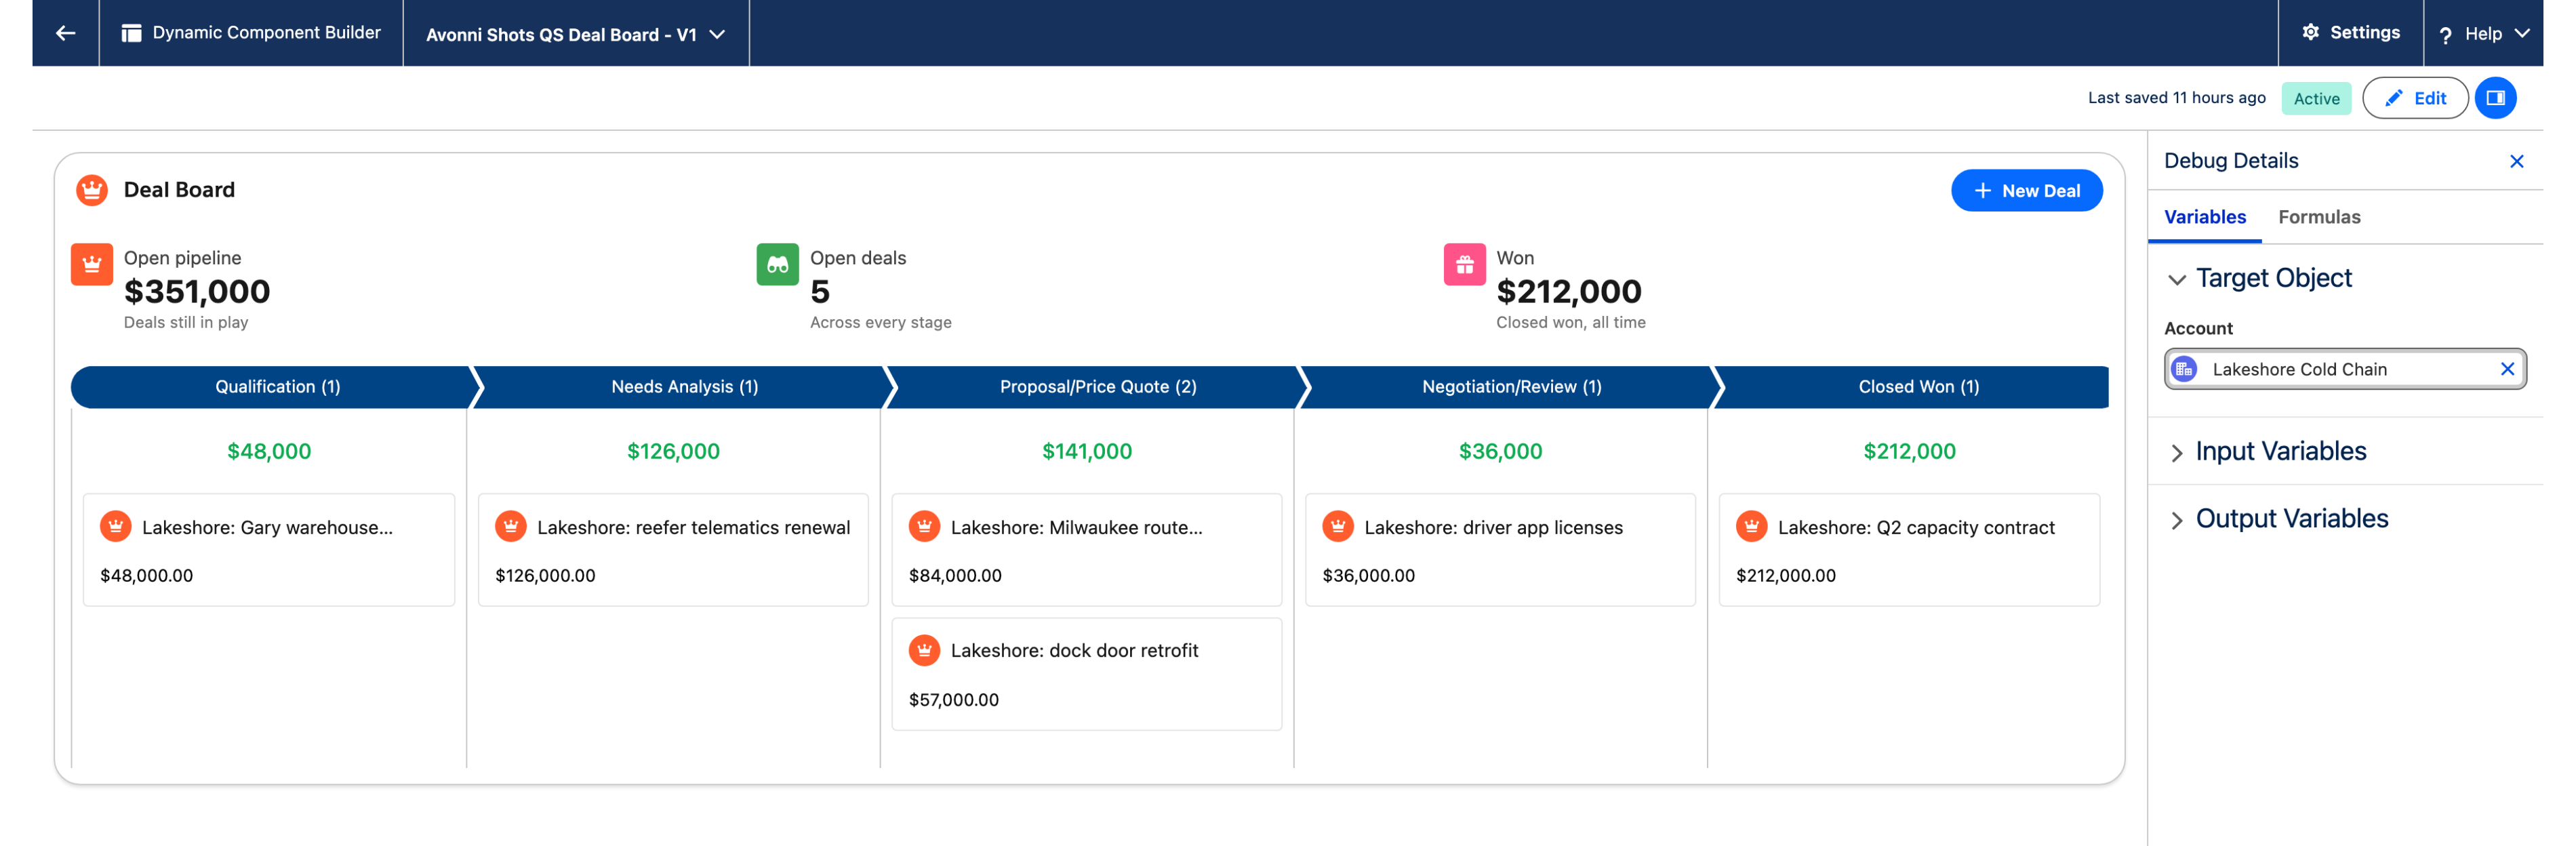Click the Open pipeline orange crown icon
The image size is (2576, 846).
(x=92, y=264)
